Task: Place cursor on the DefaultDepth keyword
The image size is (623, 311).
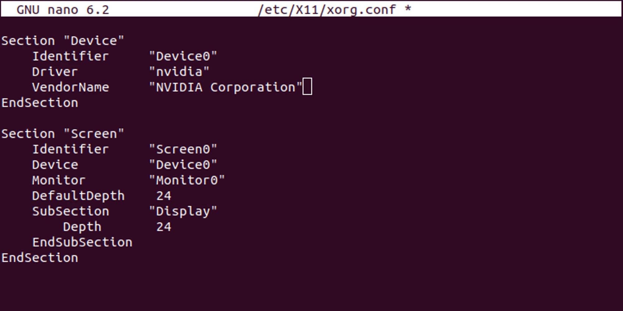Action: (78, 196)
